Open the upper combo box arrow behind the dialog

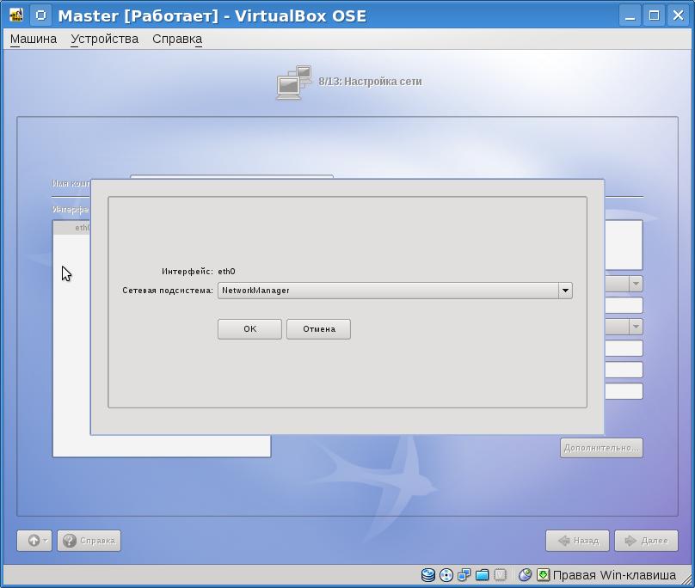(636, 284)
